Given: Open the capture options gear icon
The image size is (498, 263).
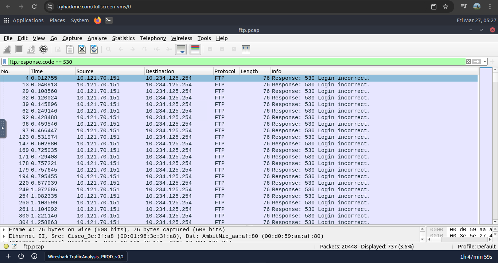Looking at the screenshot, I should tap(43, 49).
